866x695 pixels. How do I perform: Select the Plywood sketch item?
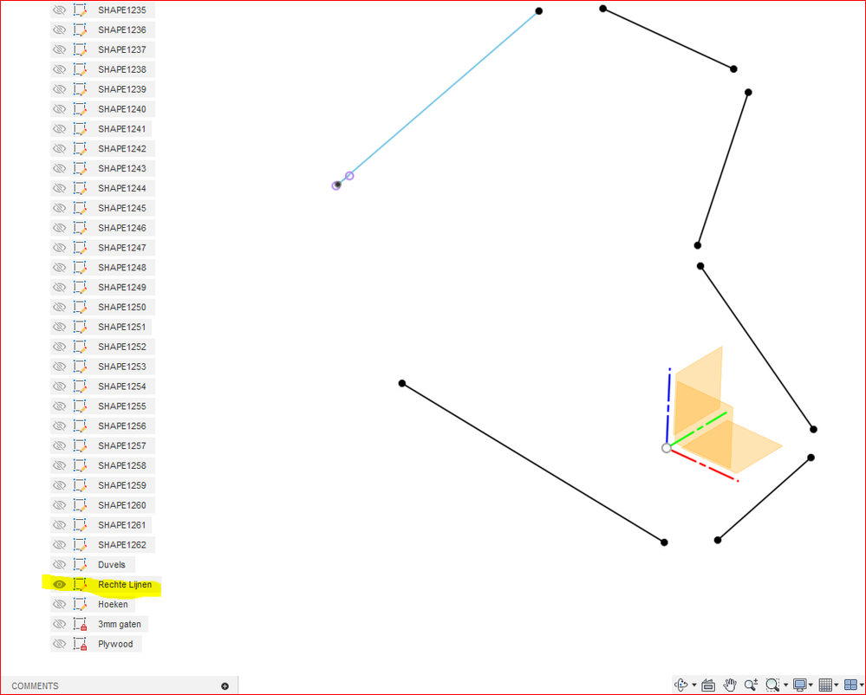point(115,644)
